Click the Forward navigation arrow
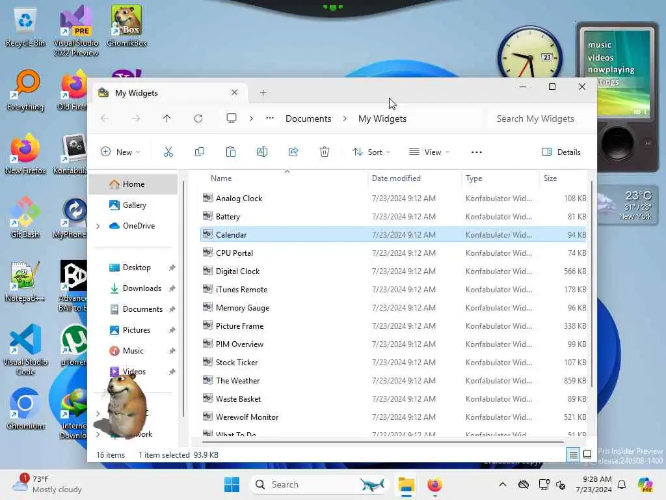Viewport: 666px width, 500px height. (x=136, y=118)
